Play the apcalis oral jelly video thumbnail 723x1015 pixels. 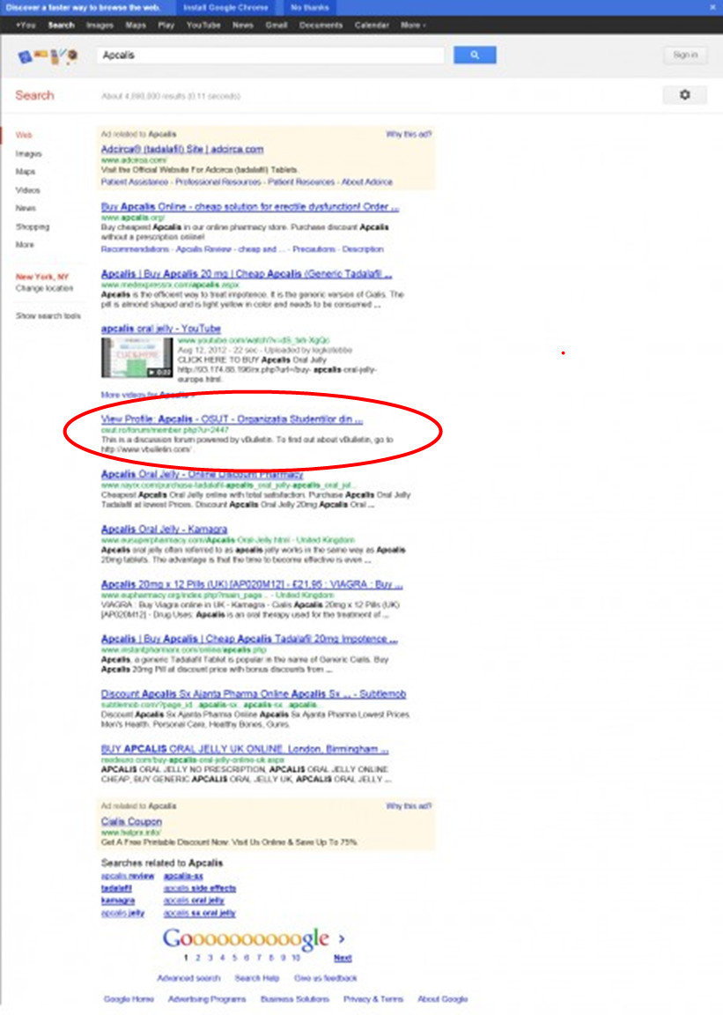(136, 357)
